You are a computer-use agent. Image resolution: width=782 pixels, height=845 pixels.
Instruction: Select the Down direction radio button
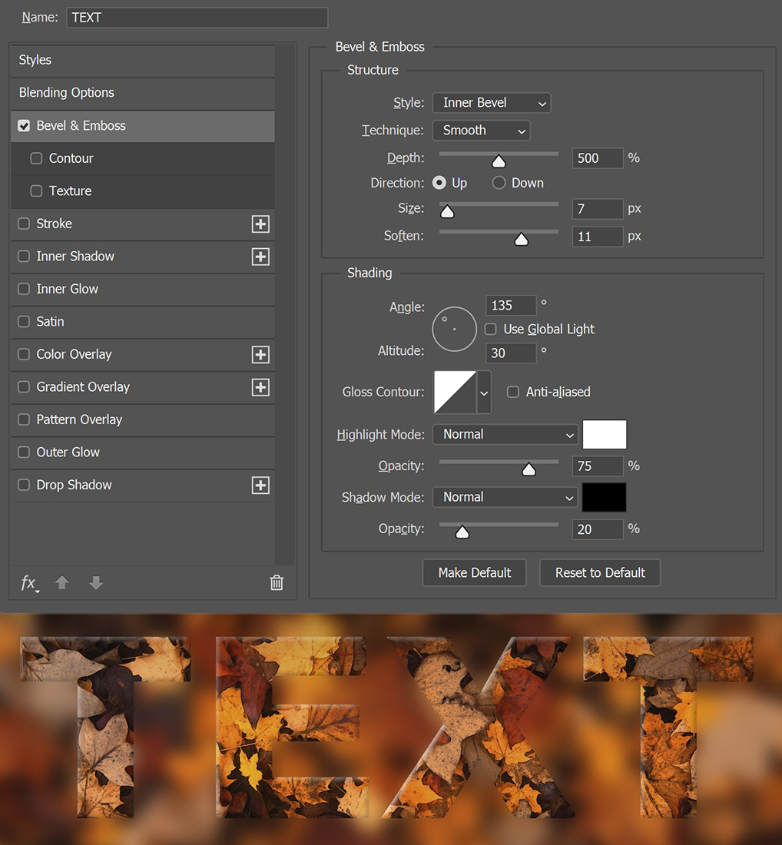click(499, 183)
